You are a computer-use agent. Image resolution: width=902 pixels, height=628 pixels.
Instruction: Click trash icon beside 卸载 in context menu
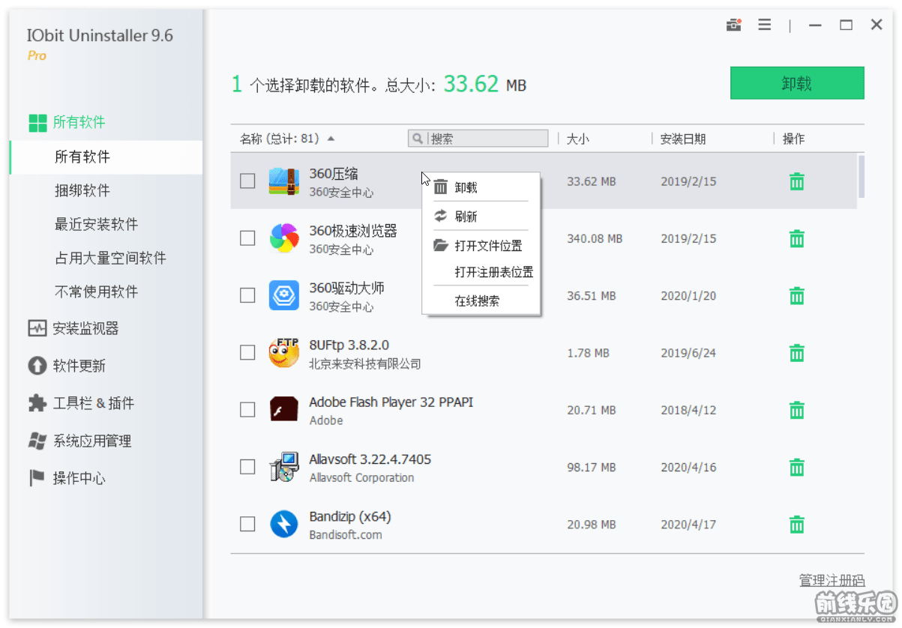(441, 187)
